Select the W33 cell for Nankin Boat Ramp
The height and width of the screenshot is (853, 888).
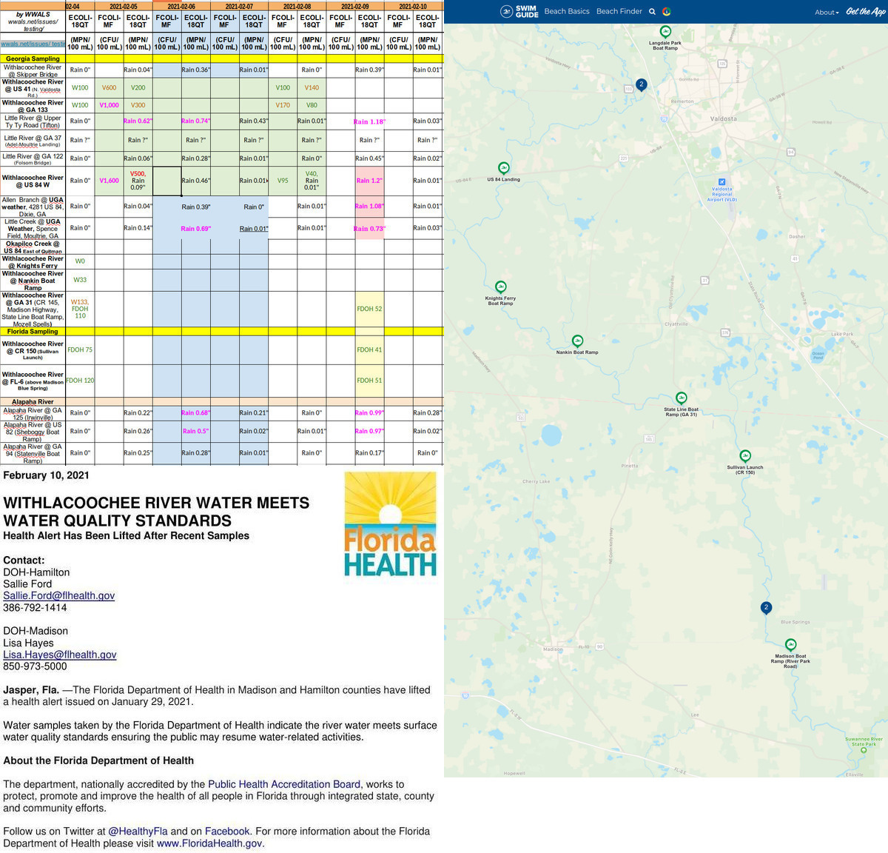point(80,280)
